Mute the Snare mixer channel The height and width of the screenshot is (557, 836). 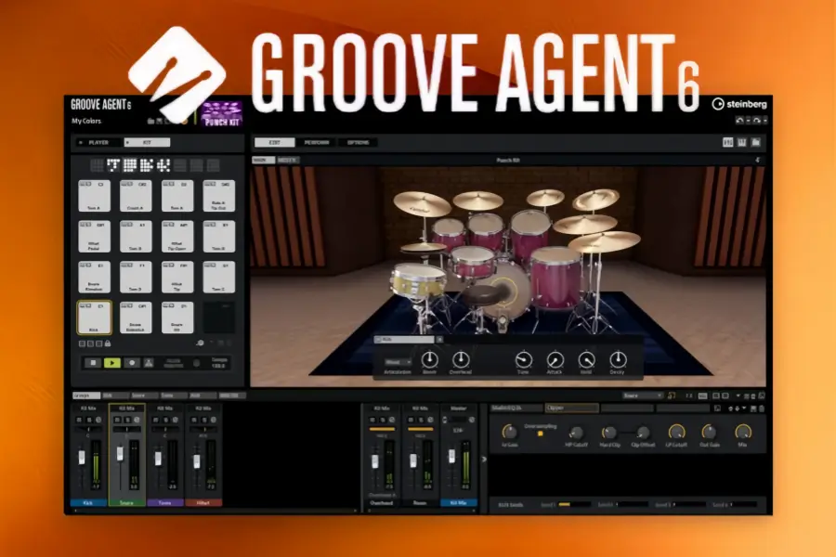coord(118,418)
